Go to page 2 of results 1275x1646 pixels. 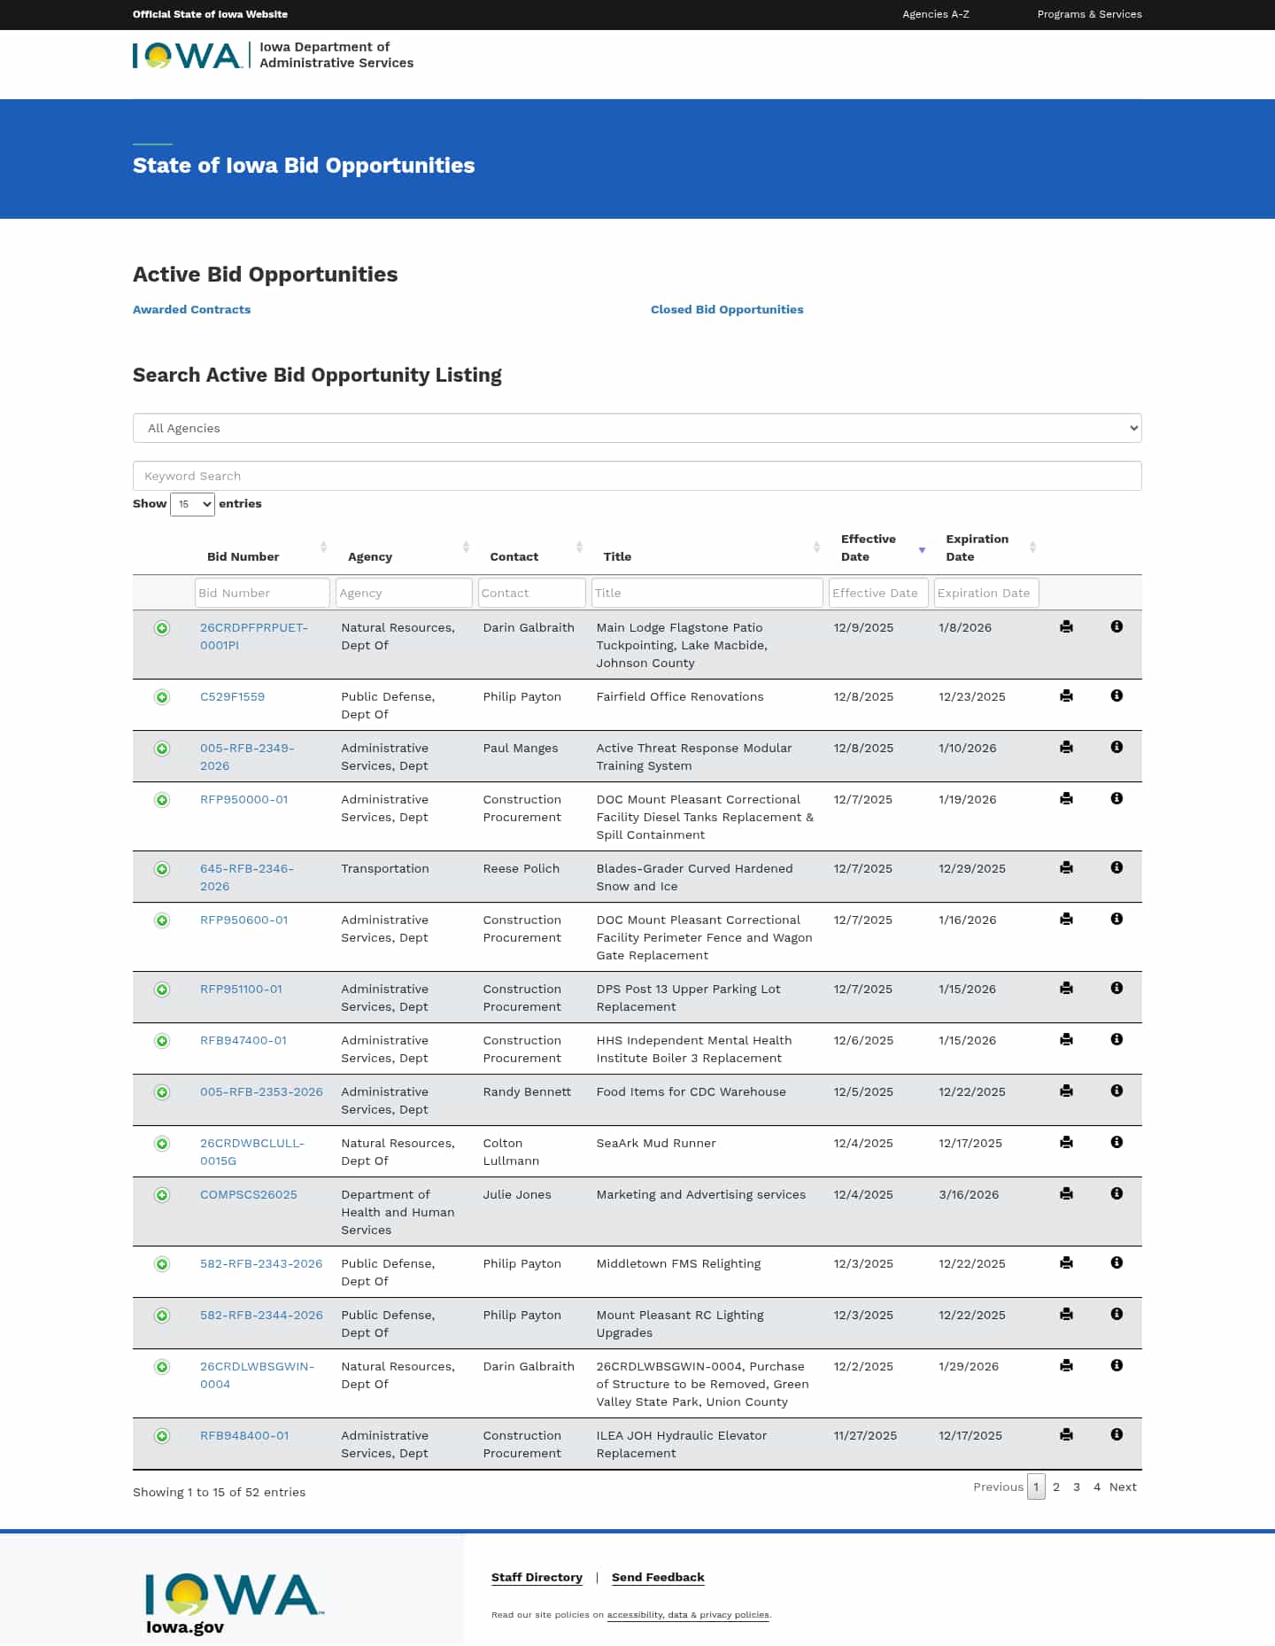pyautogui.click(x=1055, y=1487)
